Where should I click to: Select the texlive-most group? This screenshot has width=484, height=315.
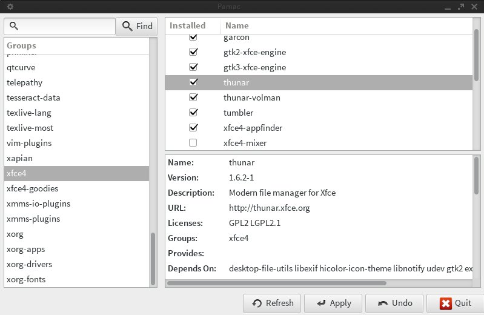76,128
